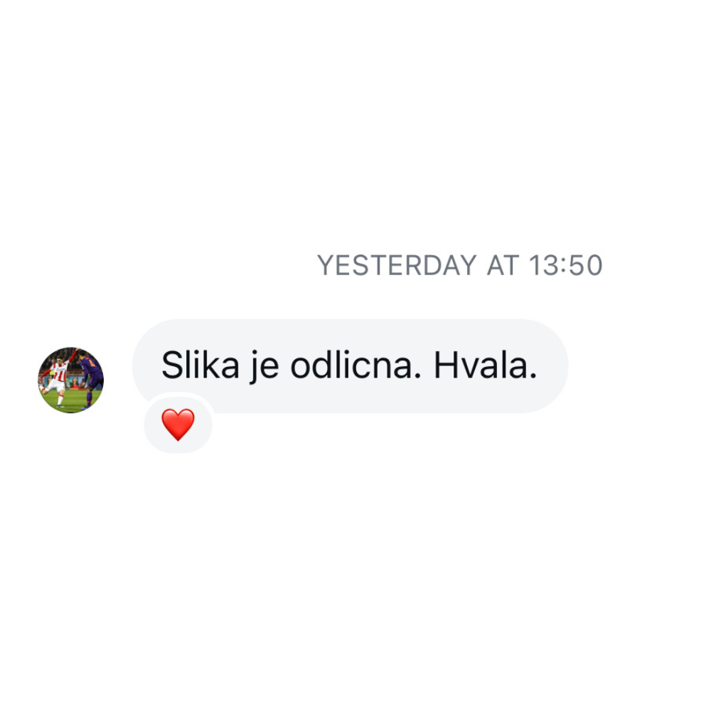Open the profile of the message sender

pyautogui.click(x=70, y=380)
